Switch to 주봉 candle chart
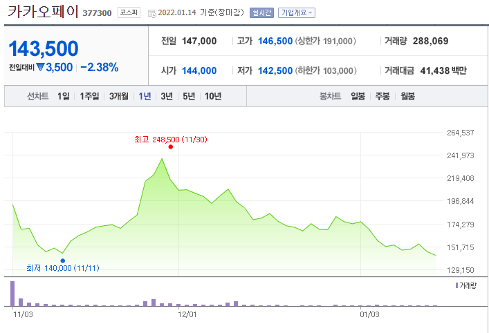The image size is (489, 333). point(382,96)
